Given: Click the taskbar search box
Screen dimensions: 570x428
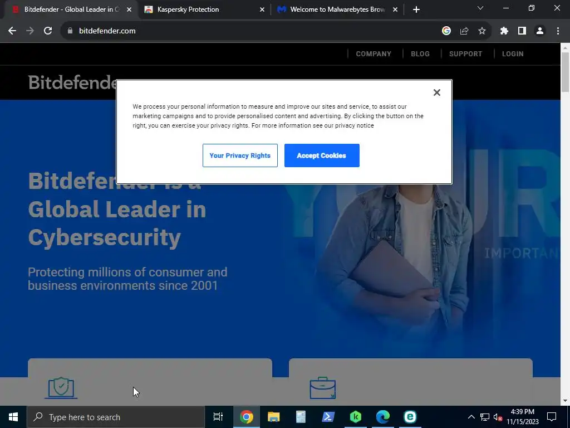Looking at the screenshot, I should 116,417.
